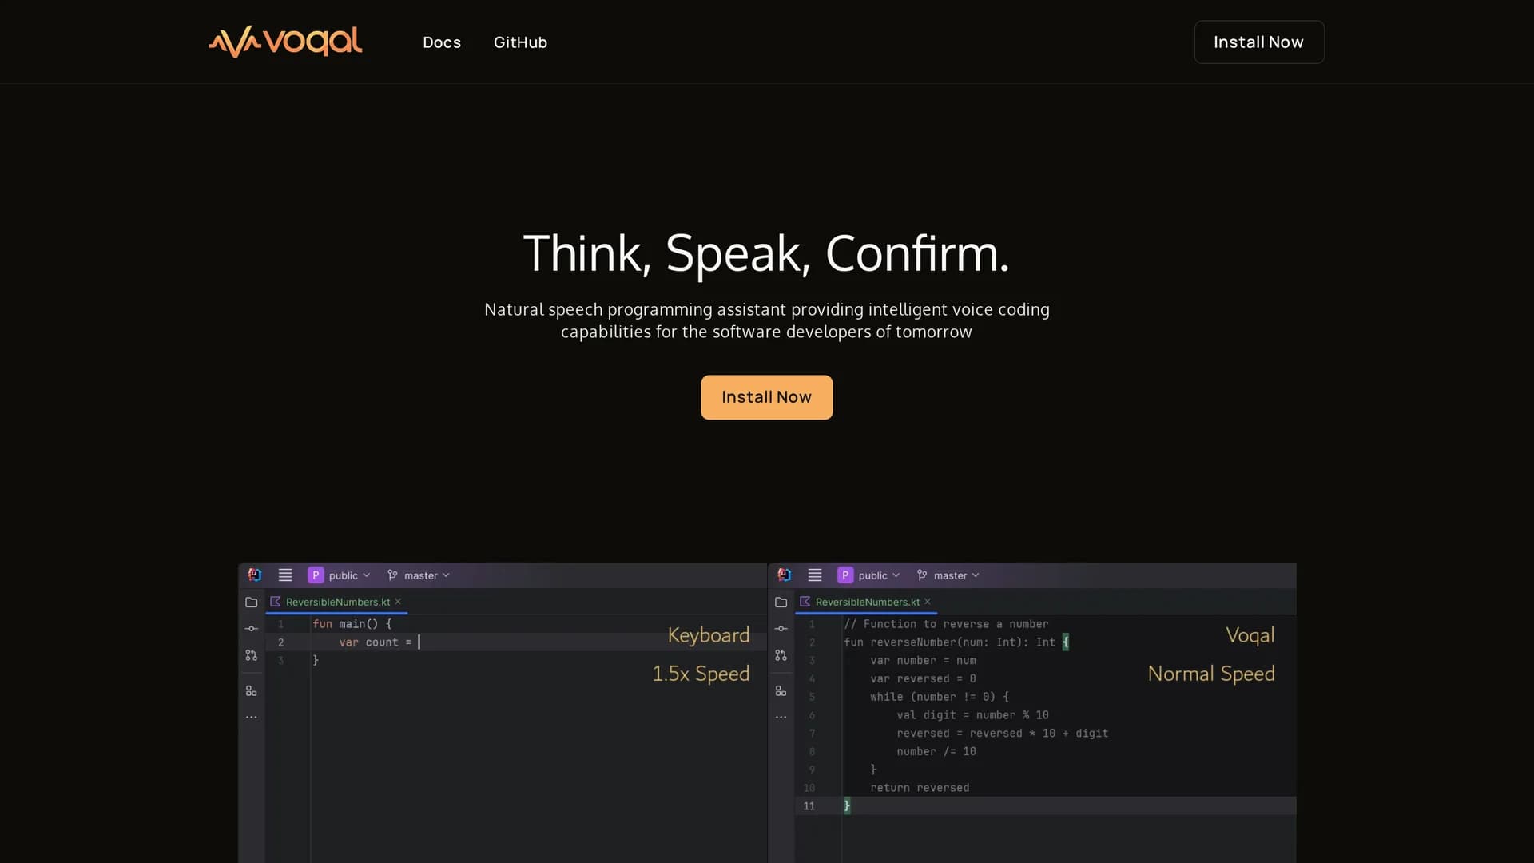This screenshot has width=1534, height=863.
Task: Open More tool windows ellipsis in Voqal pane
Action: click(781, 717)
